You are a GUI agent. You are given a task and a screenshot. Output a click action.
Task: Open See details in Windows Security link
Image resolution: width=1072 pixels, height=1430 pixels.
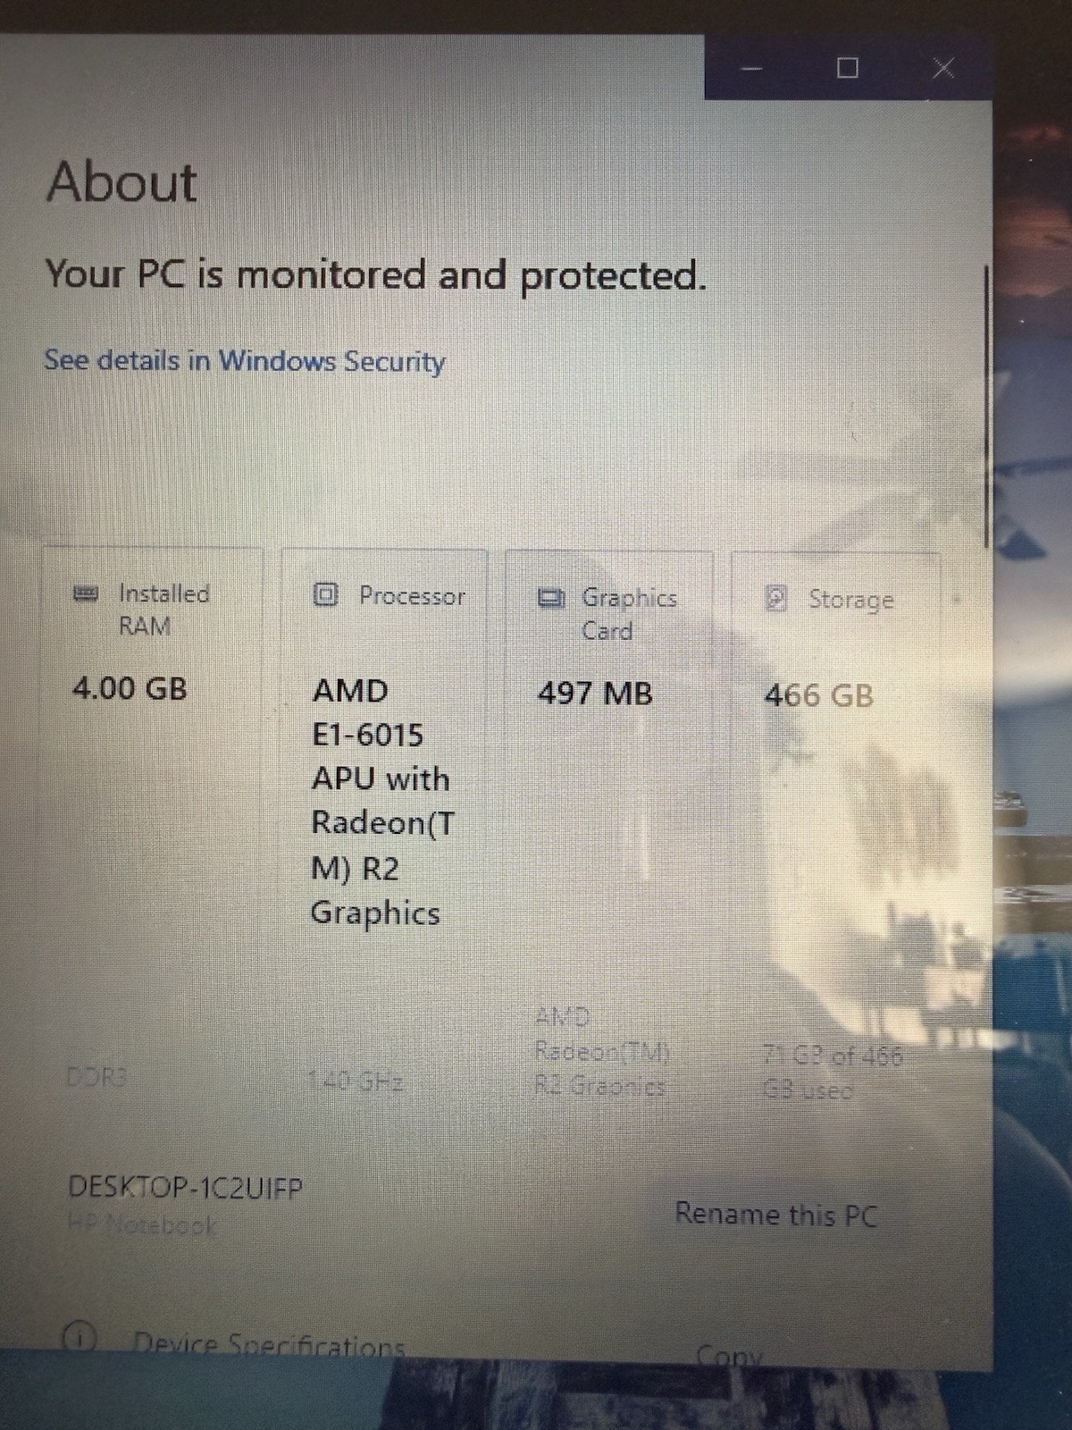[x=245, y=361]
